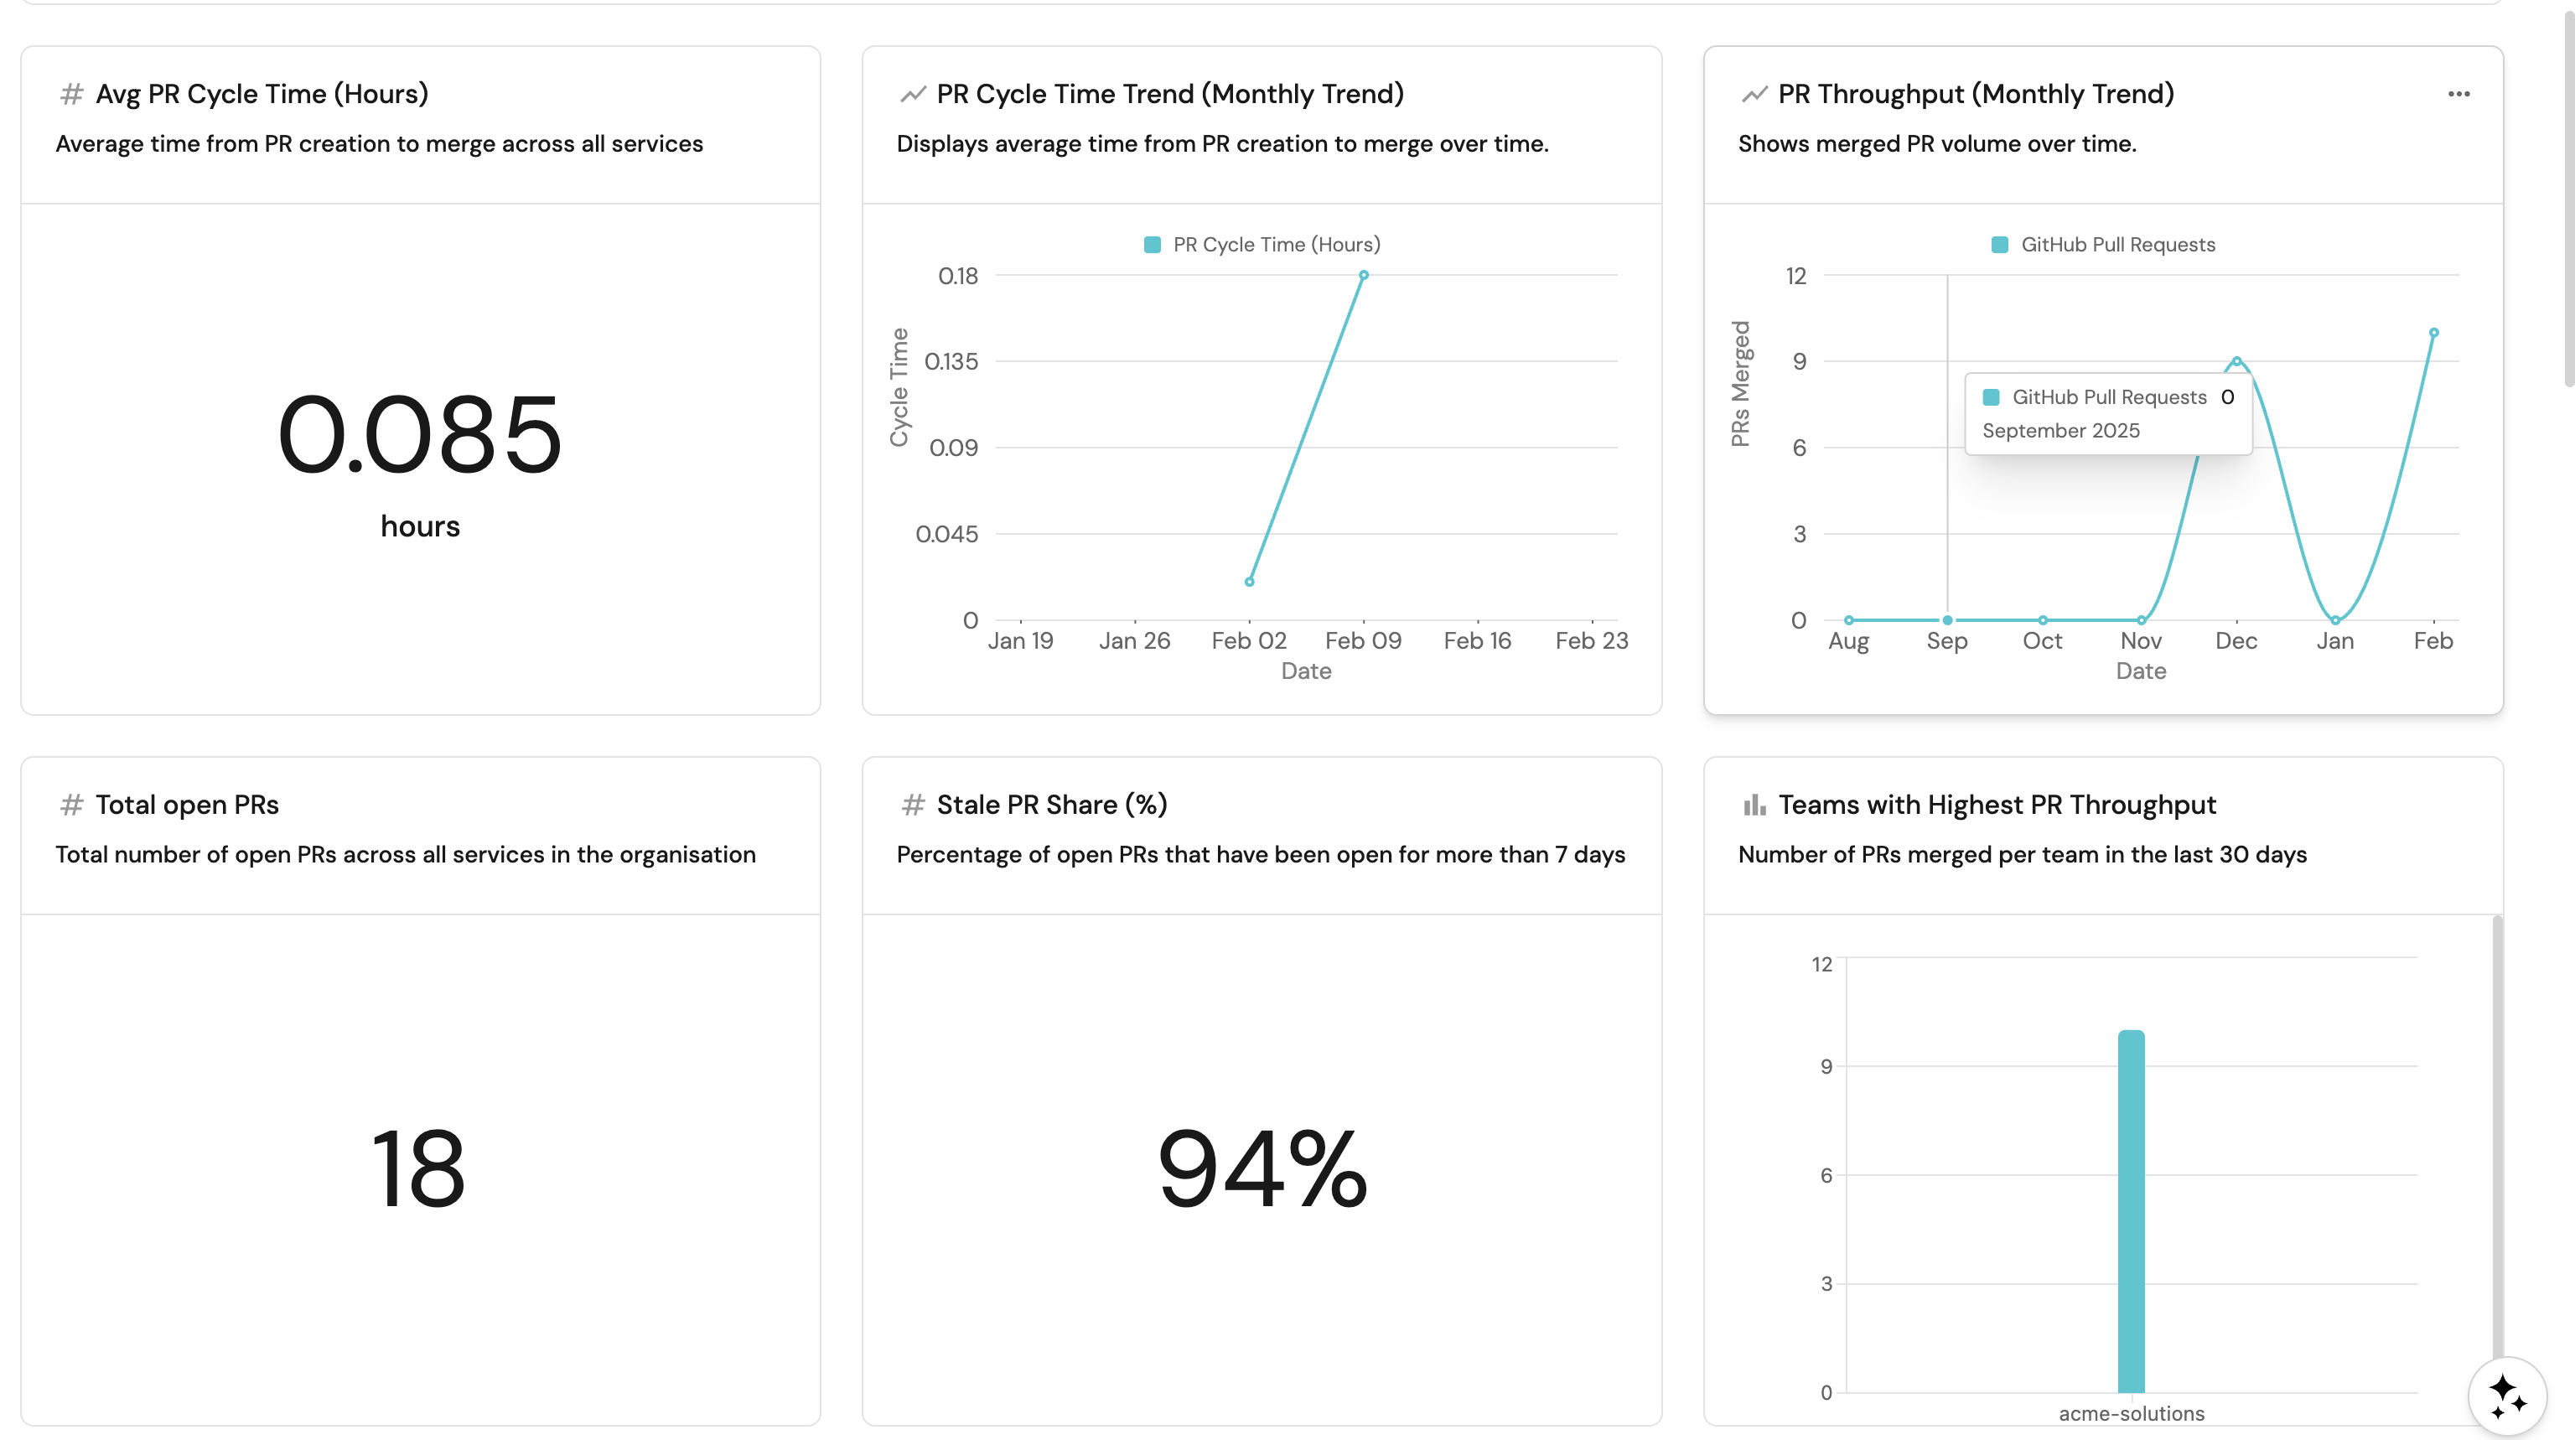This screenshot has width=2575, height=1440.
Task: Click the hash icon beside Avg PR Cycle Time
Action: point(71,94)
